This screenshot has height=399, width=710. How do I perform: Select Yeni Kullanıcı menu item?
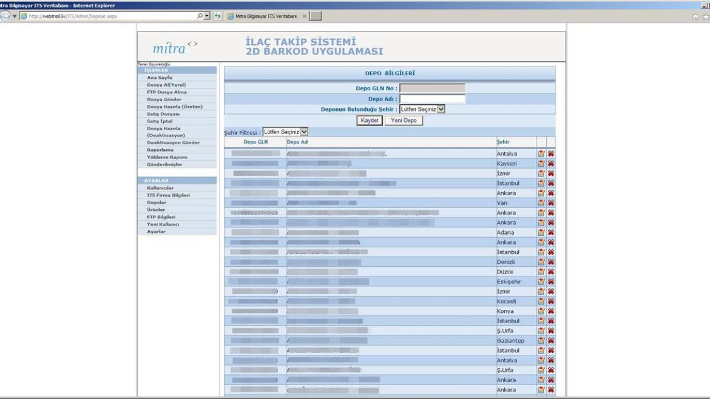pyautogui.click(x=163, y=224)
